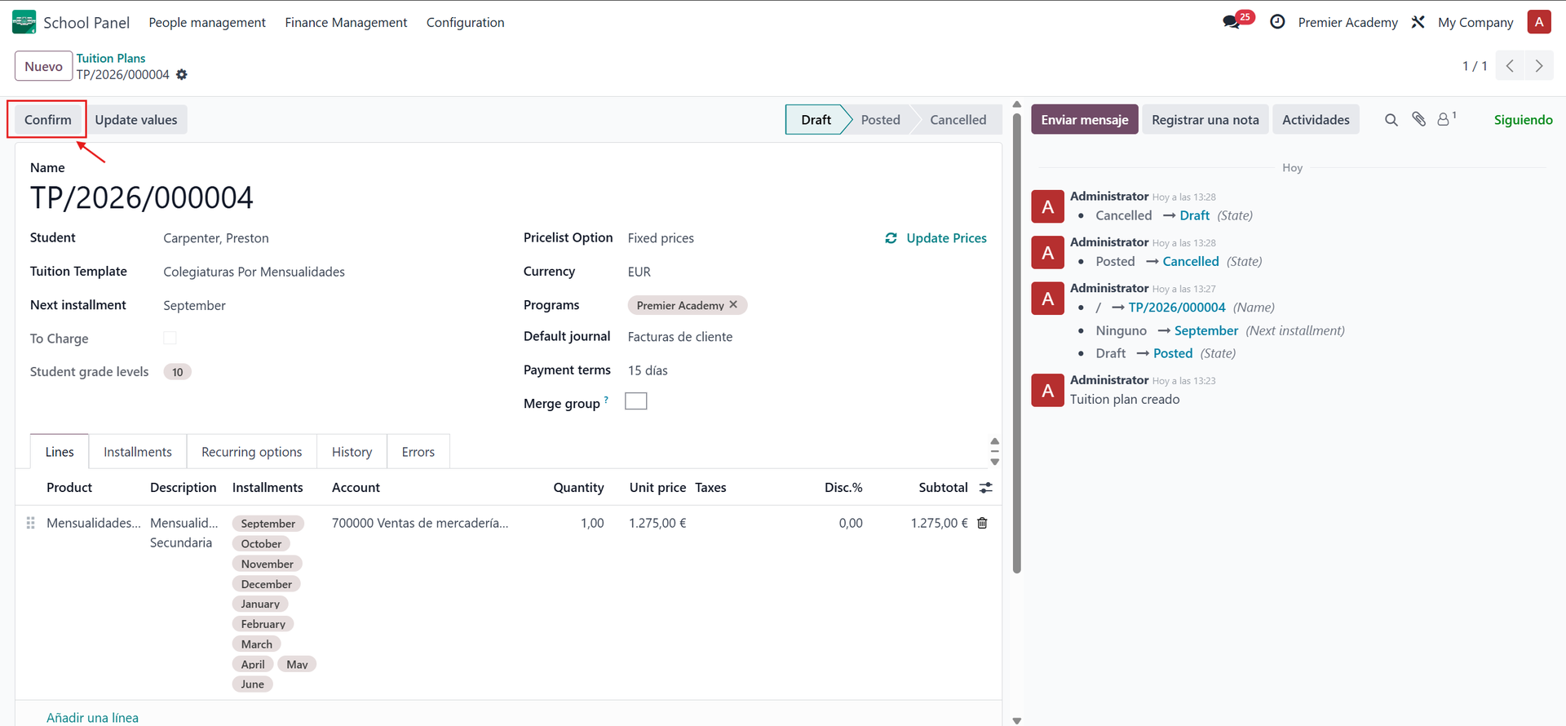Click the tools wrench icon
Screen dimensions: 1566x726
coord(1418,22)
